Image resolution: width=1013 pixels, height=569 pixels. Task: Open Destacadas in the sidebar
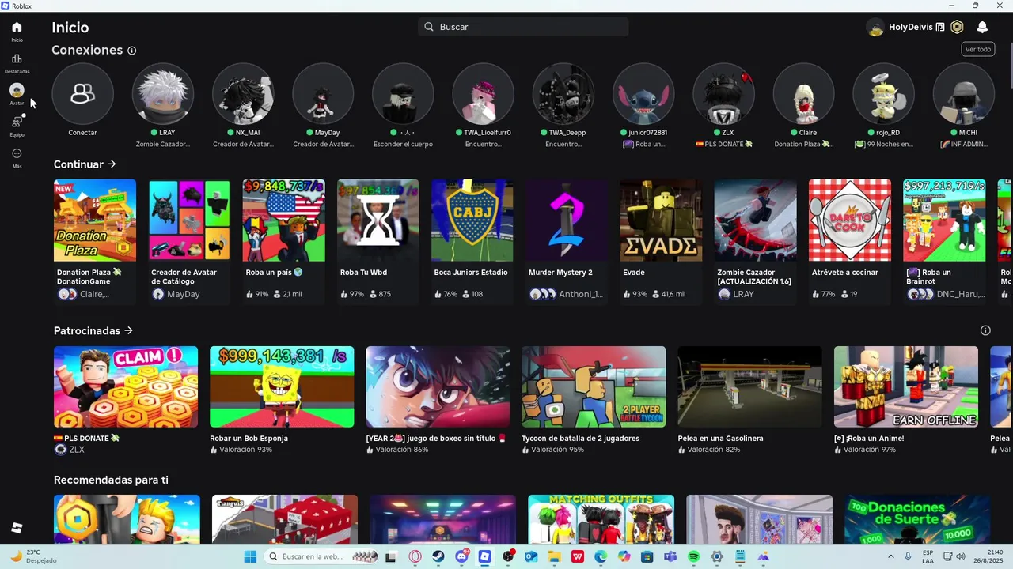pos(17,62)
